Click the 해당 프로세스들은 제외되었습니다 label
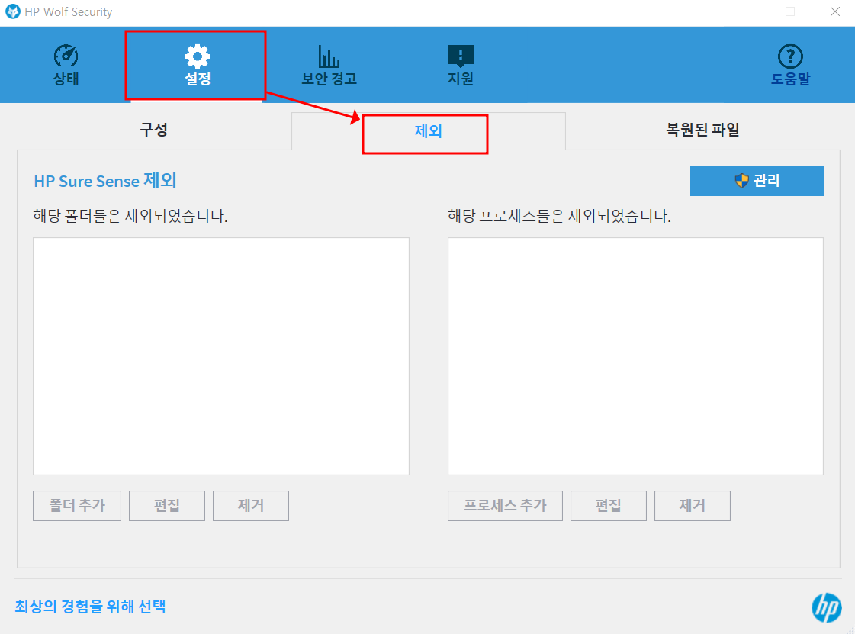 [560, 216]
